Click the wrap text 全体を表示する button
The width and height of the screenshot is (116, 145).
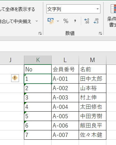[x=17, y=9]
